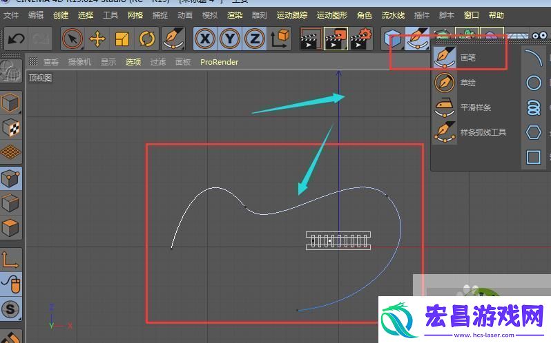551x343 pixels.
Task: Open viewport 摄像机 menu
Action: tap(79, 62)
